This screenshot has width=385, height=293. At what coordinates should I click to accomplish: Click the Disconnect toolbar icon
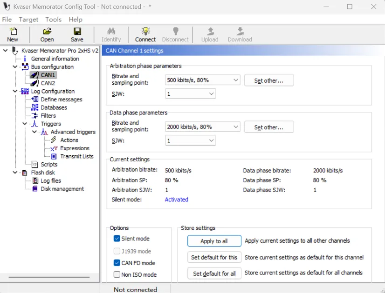176,31
